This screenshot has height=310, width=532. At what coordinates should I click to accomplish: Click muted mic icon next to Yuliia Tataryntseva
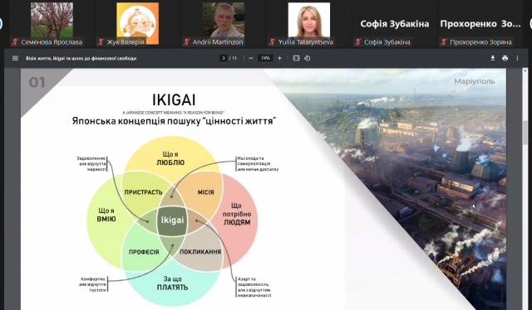(272, 42)
